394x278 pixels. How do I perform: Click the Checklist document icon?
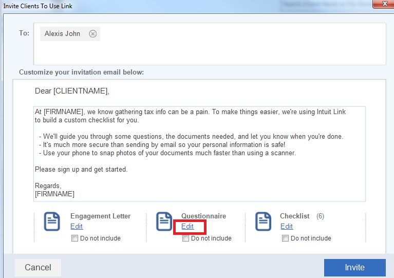[x=264, y=221]
